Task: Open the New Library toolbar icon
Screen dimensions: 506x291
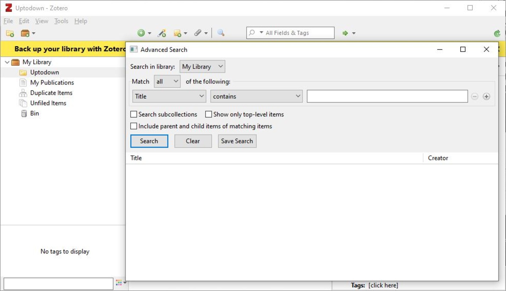Action: click(x=25, y=33)
